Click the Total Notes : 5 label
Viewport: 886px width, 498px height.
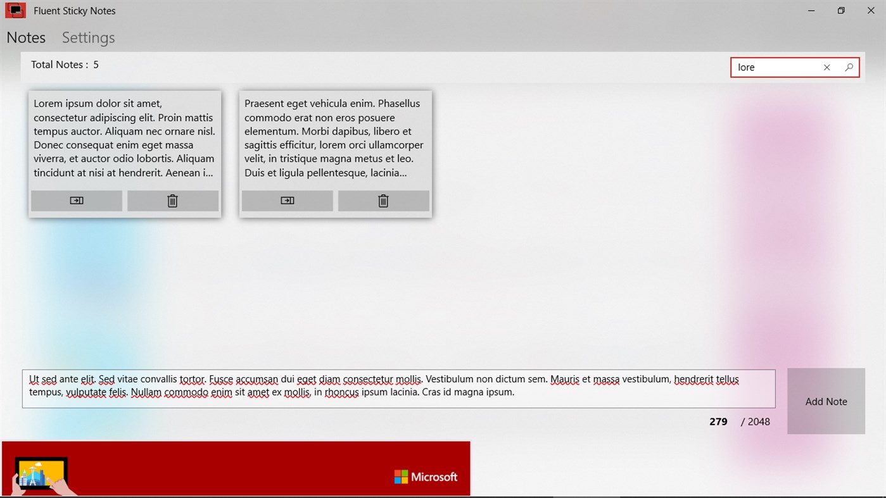(65, 65)
